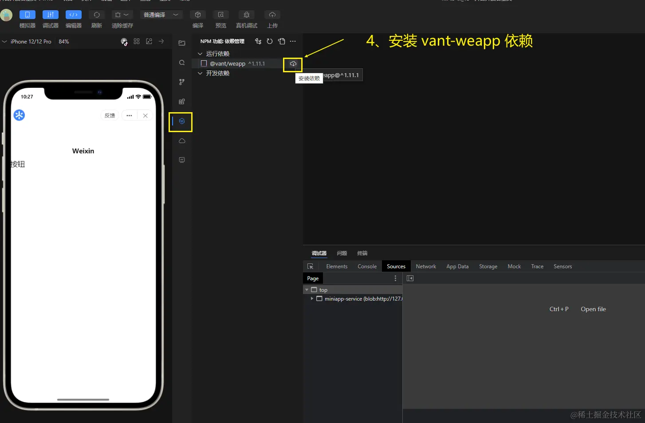
Task: Click the Weixin title in simulator
Action: pyautogui.click(x=83, y=151)
